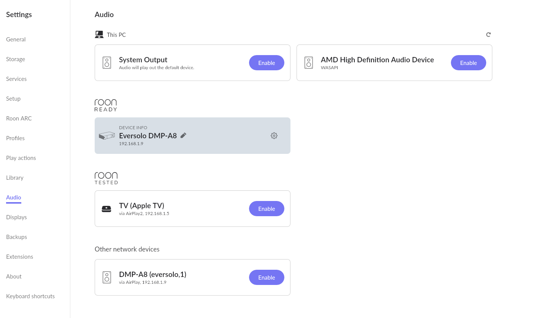Go to Services settings
This screenshot has width=533, height=318.
click(x=16, y=79)
